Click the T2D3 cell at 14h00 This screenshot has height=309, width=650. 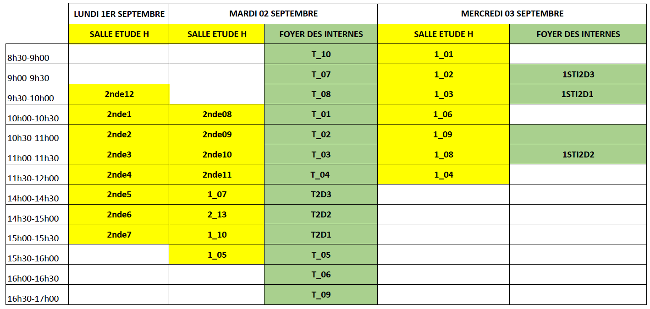321,195
